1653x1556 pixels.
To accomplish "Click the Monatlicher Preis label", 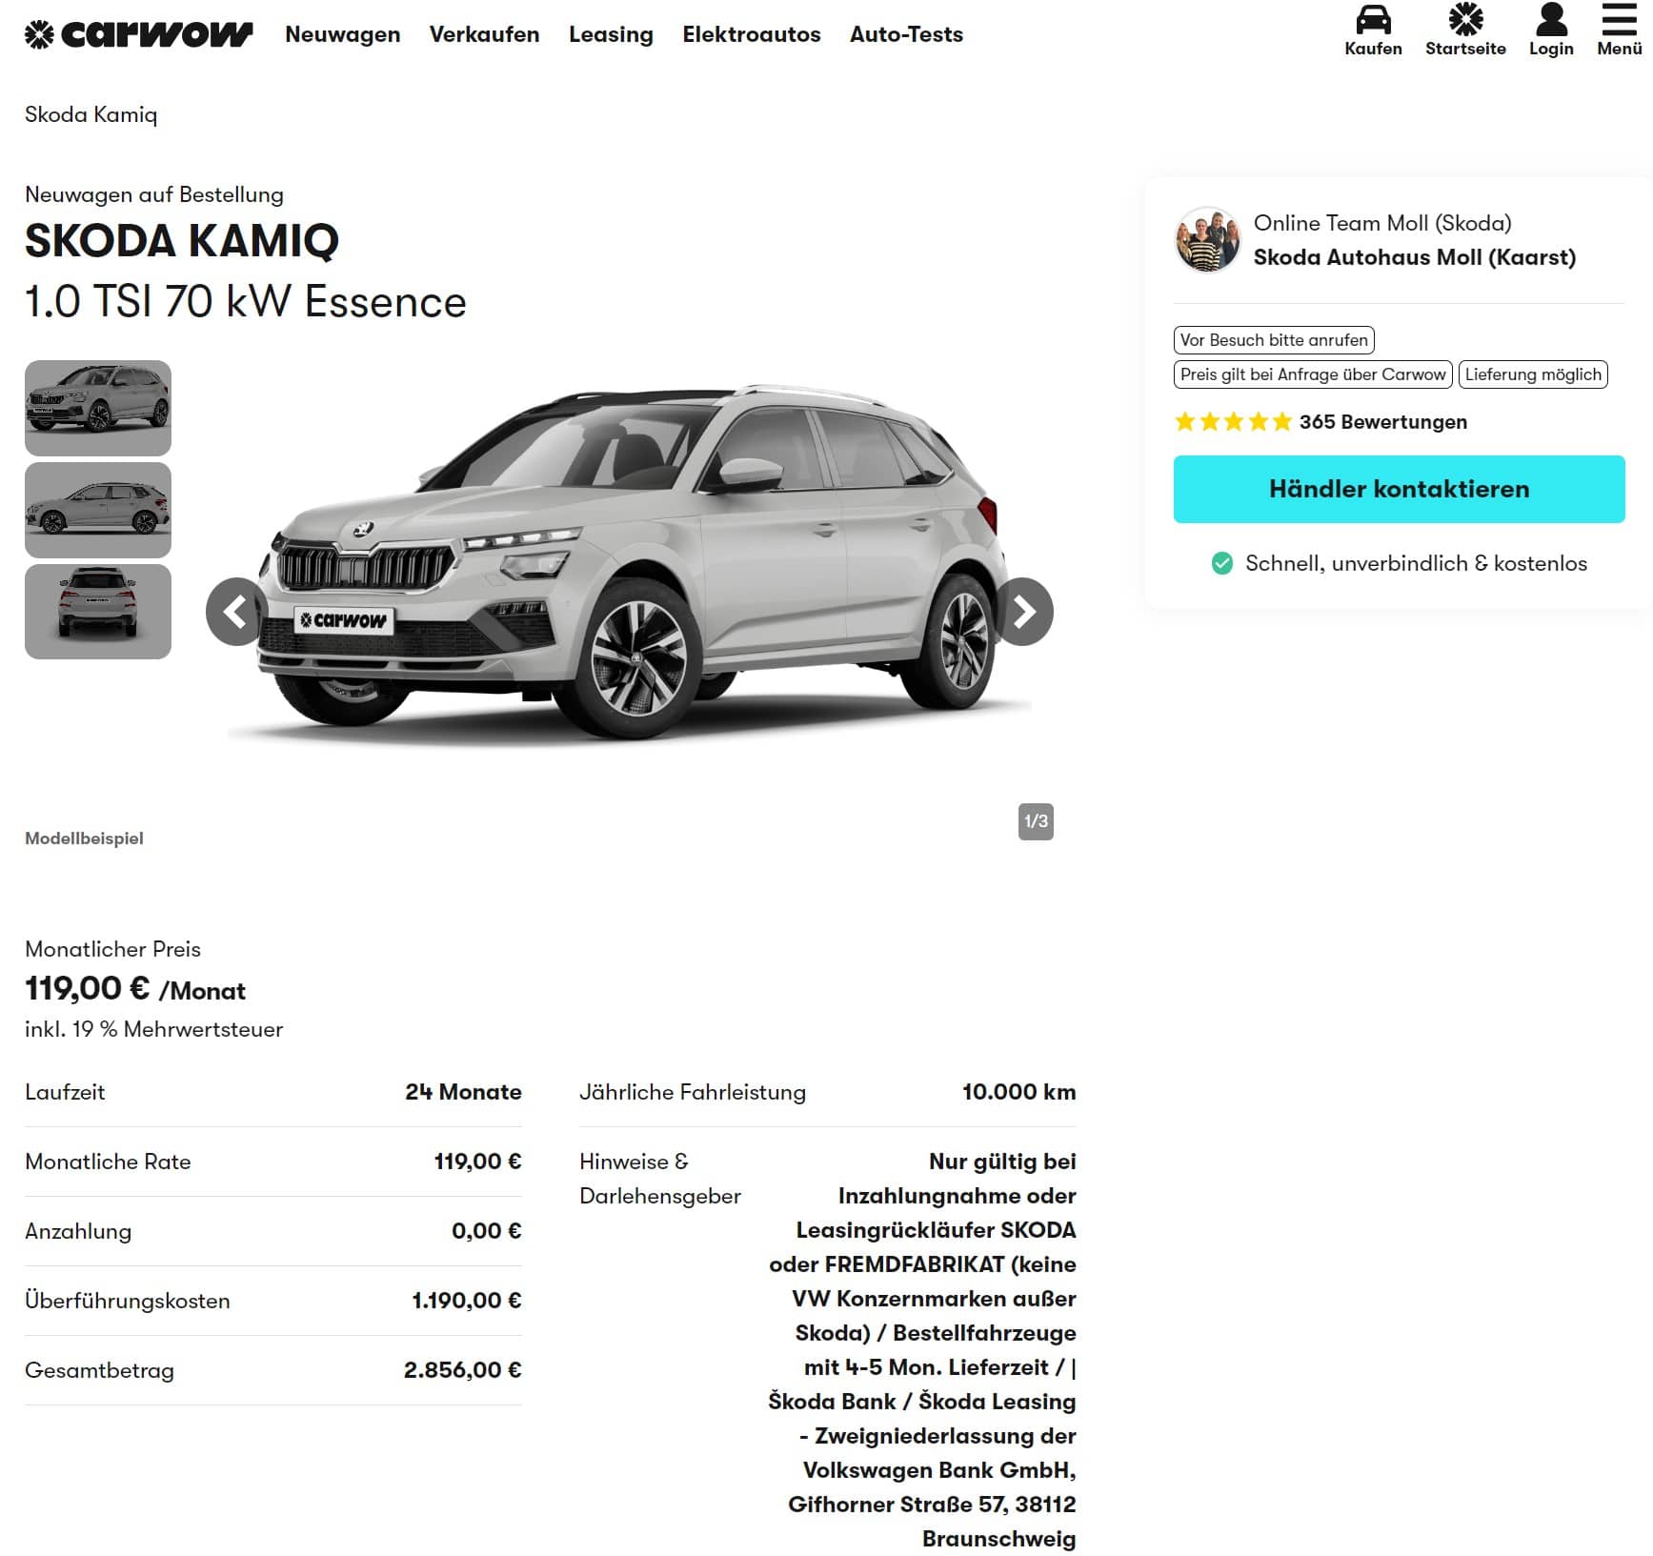I will (x=112, y=949).
